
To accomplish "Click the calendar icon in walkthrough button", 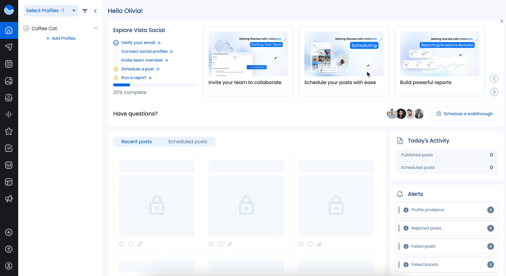I will tap(439, 114).
